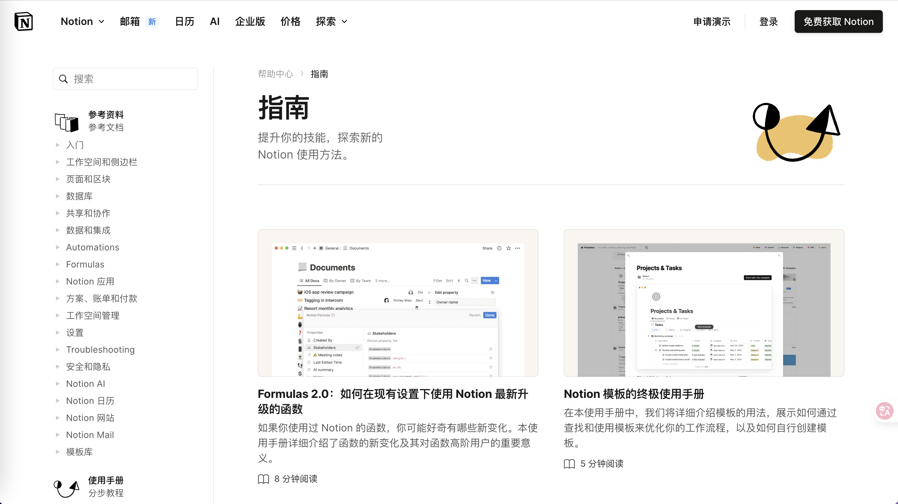This screenshot has width=898, height=504.
Task: Click 分步教程 subtitle text
Action: pos(106,493)
